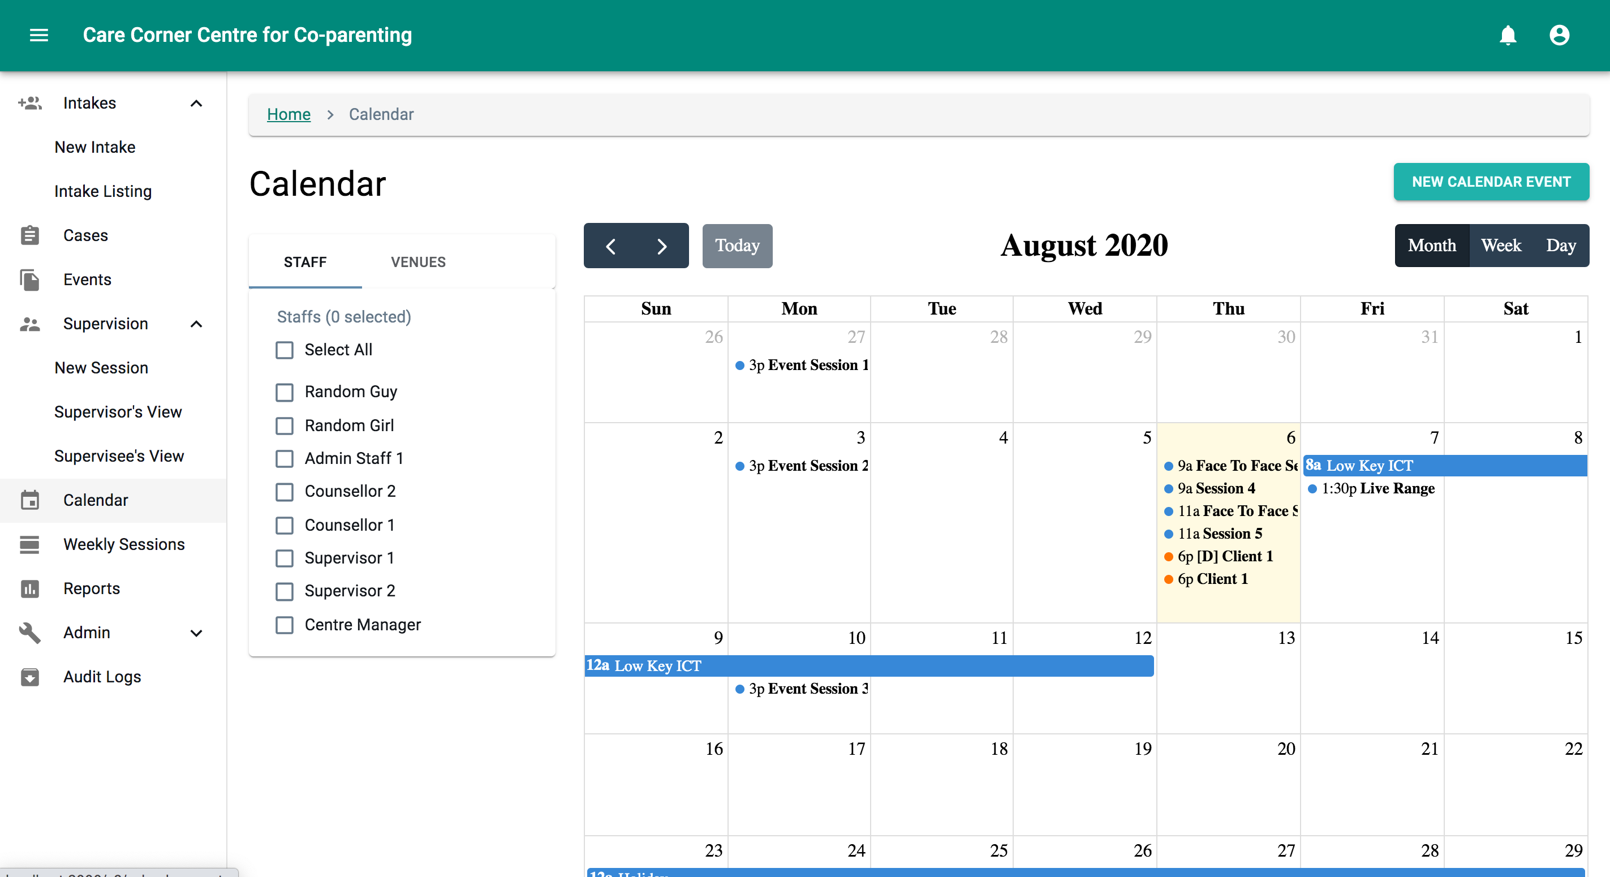Switch to Month view

point(1431,246)
